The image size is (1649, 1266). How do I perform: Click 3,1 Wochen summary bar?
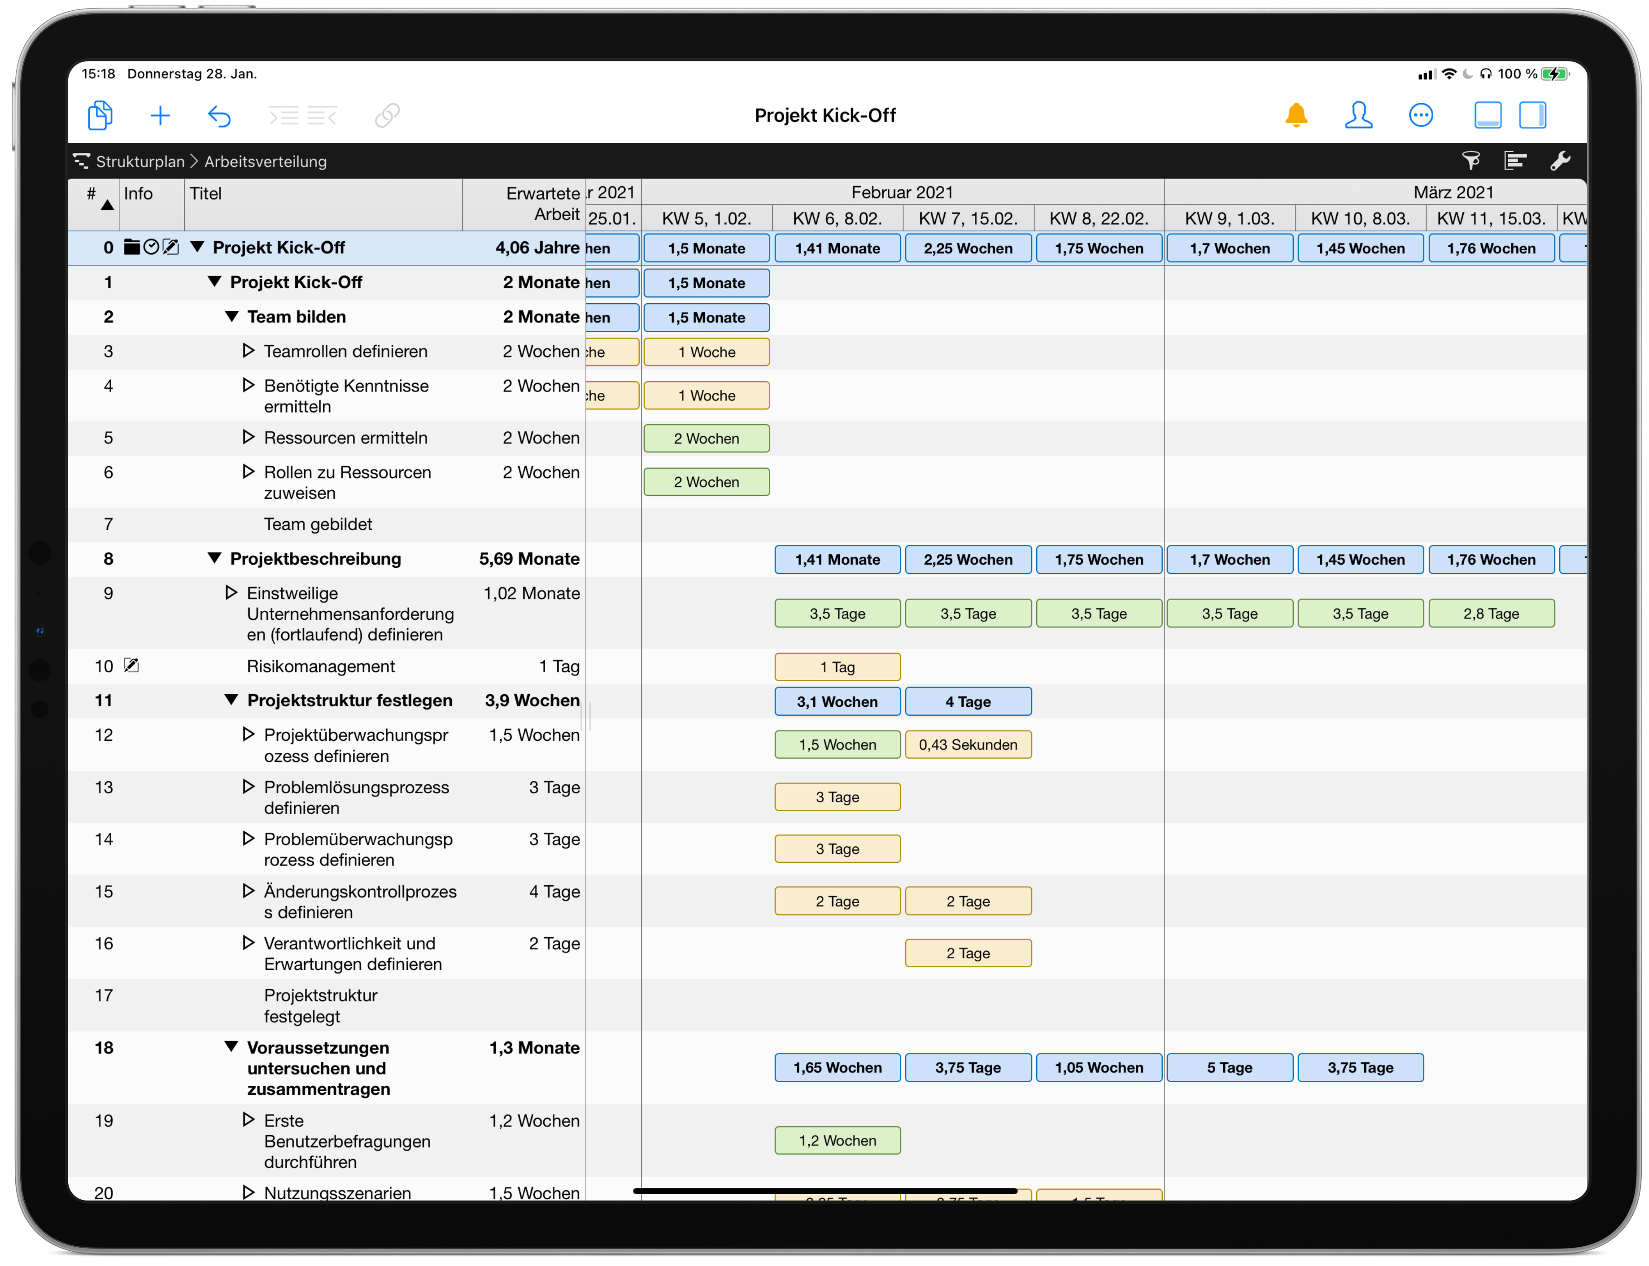coord(838,701)
